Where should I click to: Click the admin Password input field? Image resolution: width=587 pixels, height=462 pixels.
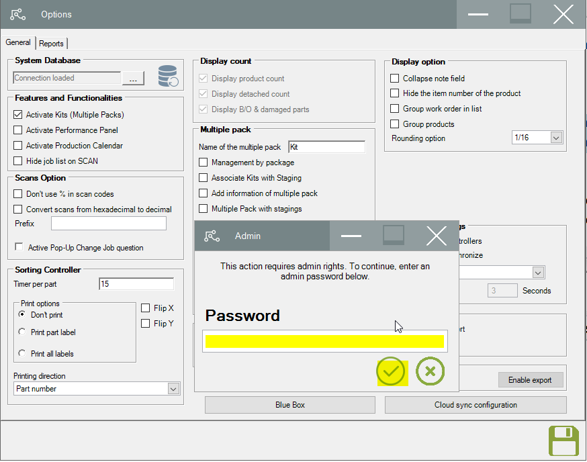point(324,341)
